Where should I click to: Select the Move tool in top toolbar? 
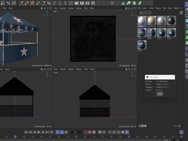9,3
